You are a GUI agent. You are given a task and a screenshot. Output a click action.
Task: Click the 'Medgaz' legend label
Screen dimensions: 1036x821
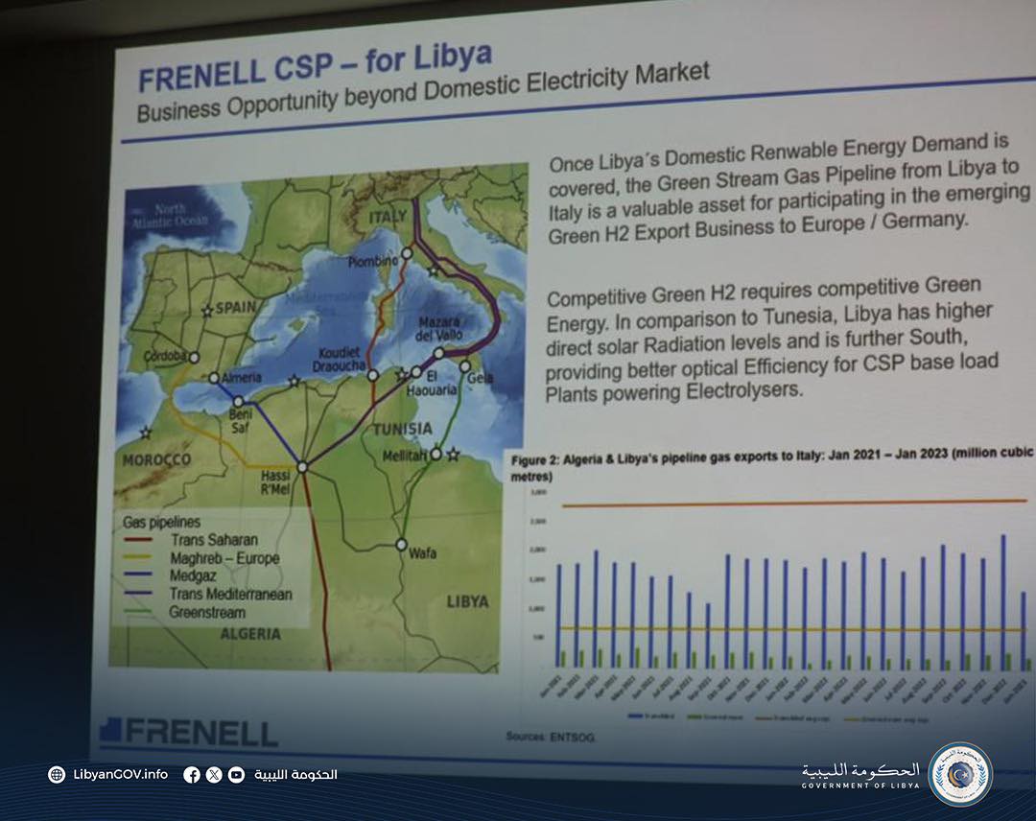click(193, 576)
